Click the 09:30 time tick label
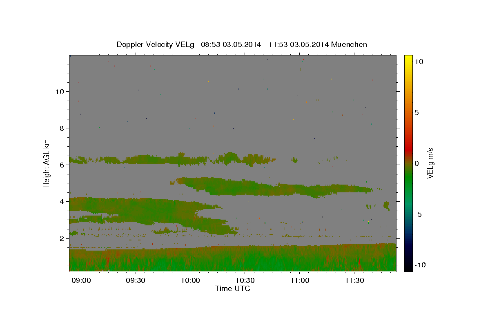 [x=136, y=281]
